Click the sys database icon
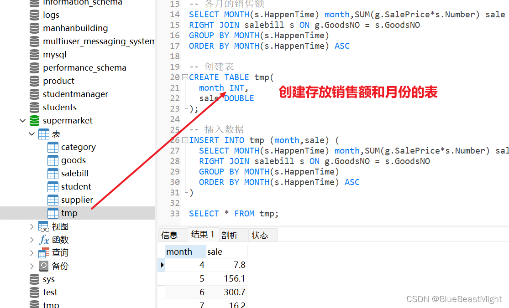 [34, 279]
